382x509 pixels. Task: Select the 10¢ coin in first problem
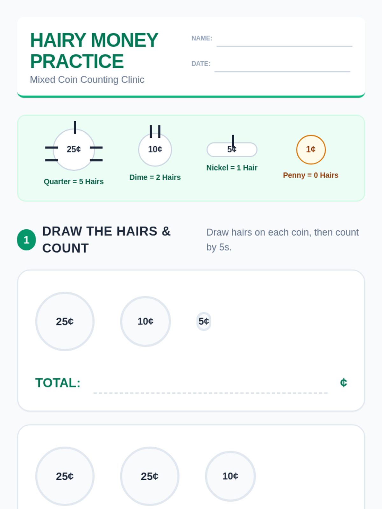145,321
